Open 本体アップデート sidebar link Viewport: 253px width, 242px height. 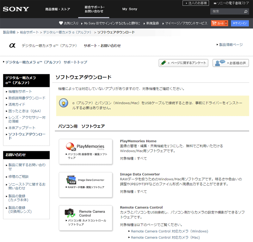(22, 128)
